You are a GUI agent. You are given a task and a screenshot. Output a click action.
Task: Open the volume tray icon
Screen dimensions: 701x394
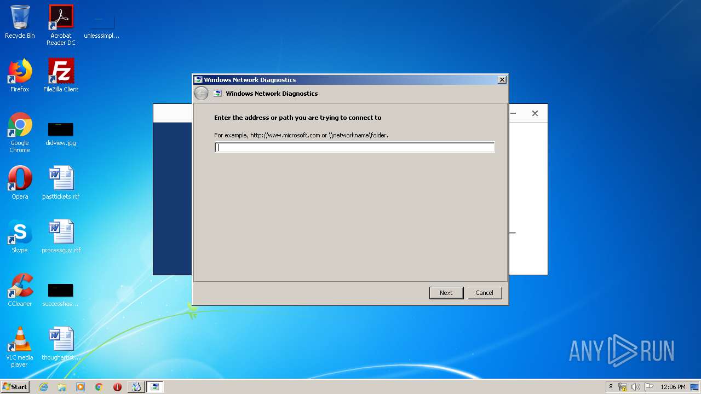(x=635, y=387)
